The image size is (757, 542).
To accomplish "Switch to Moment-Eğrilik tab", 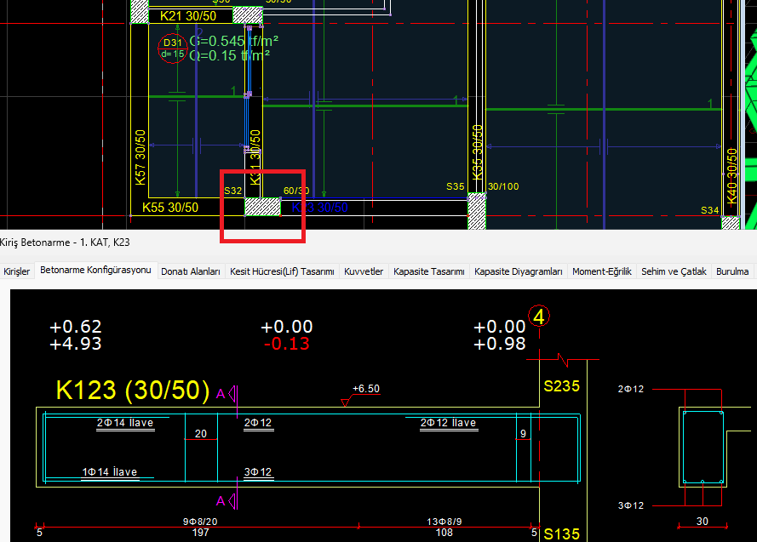I will point(602,271).
